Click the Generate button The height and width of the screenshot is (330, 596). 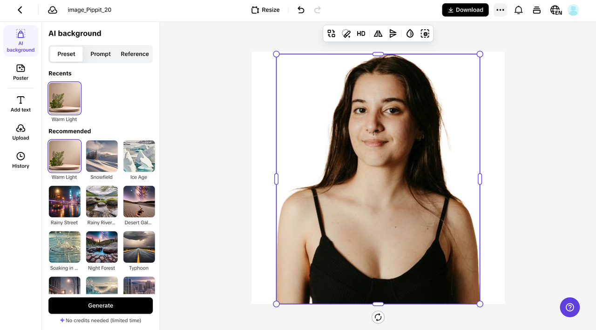coord(101,305)
